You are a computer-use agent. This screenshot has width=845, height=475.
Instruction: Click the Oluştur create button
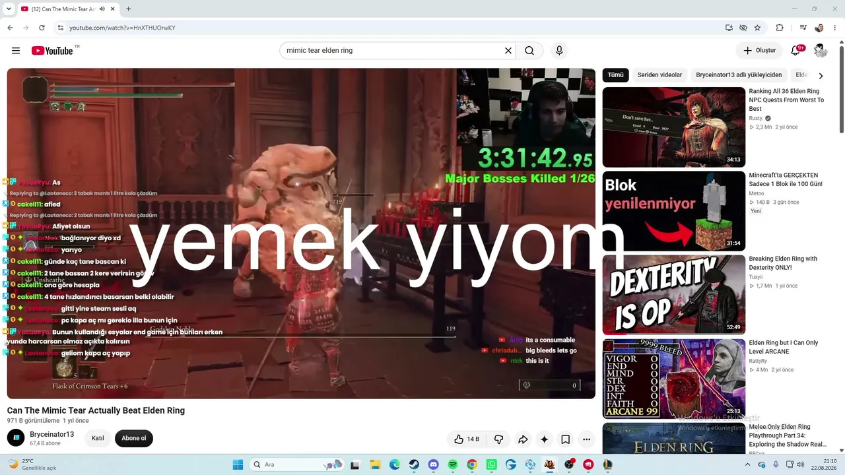point(759,51)
